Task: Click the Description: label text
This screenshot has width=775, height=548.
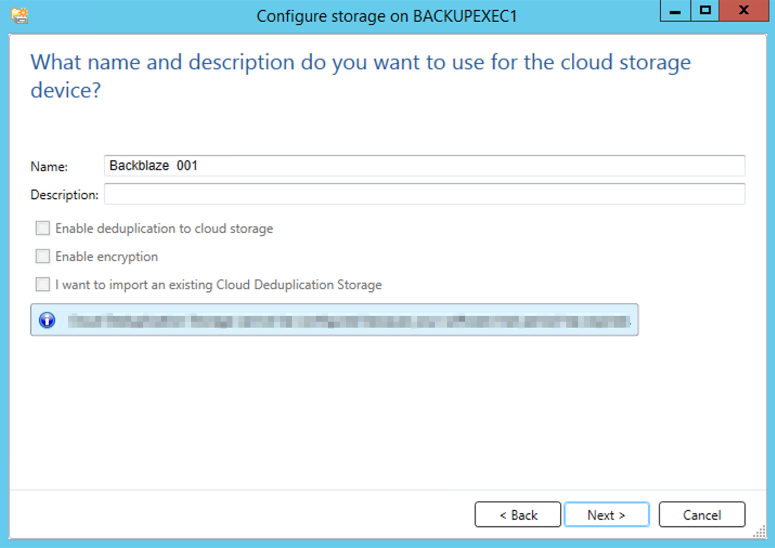Action: (64, 195)
